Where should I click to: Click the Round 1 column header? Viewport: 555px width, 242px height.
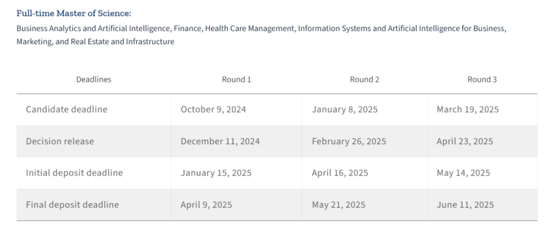236,80
